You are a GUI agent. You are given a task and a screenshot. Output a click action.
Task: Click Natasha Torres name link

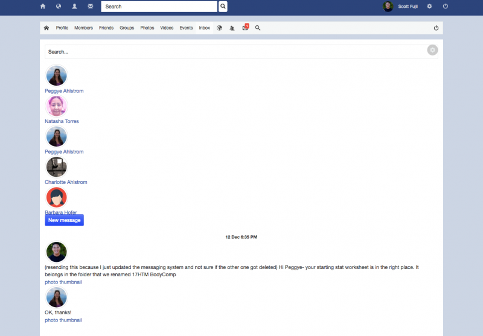pos(62,121)
